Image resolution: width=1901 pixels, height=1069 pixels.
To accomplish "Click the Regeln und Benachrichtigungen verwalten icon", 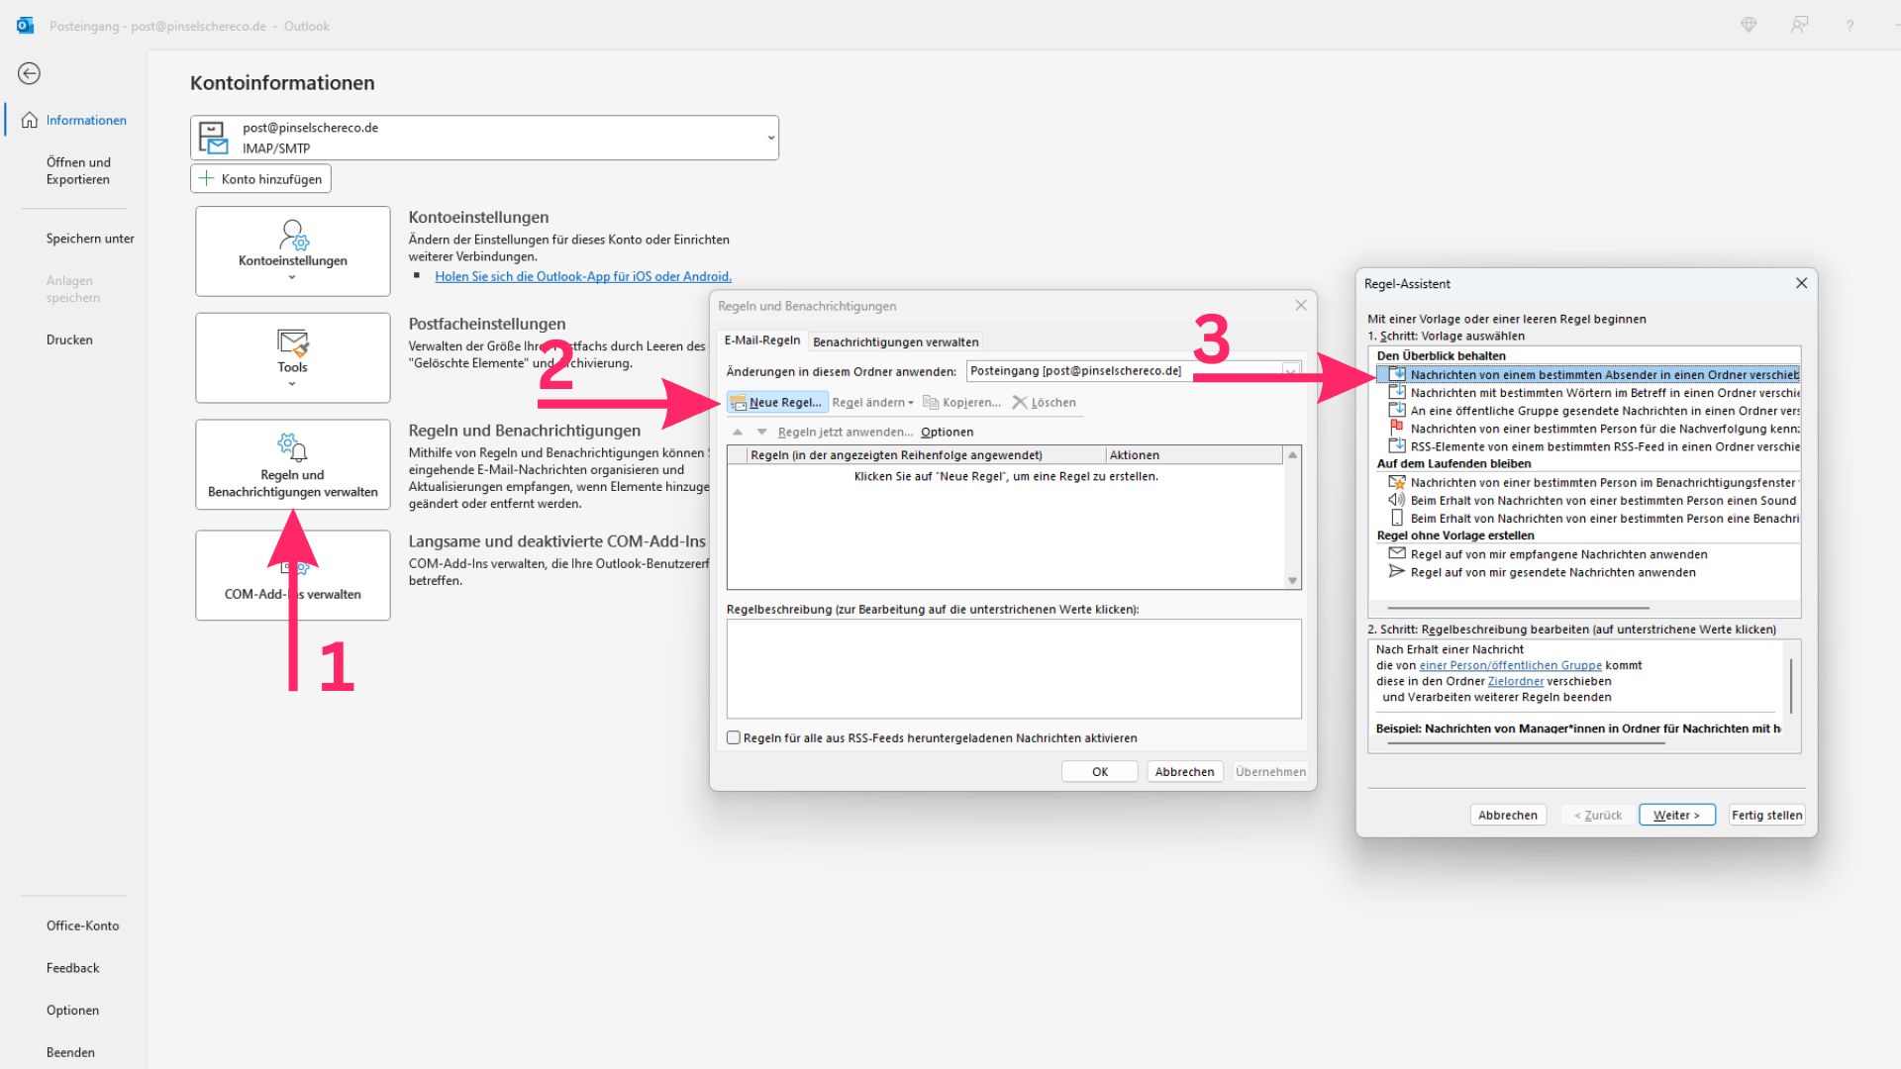I will pyautogui.click(x=293, y=447).
